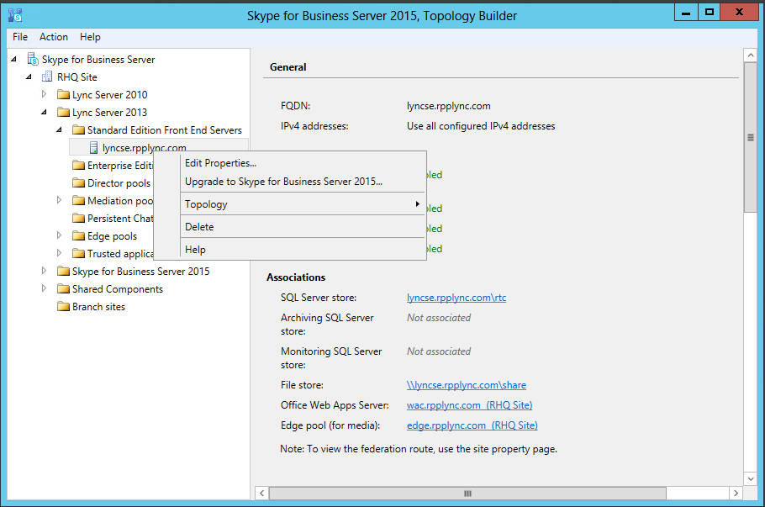The image size is (765, 507).
Task: Click the Mediation pools folder icon
Action: tap(78, 200)
